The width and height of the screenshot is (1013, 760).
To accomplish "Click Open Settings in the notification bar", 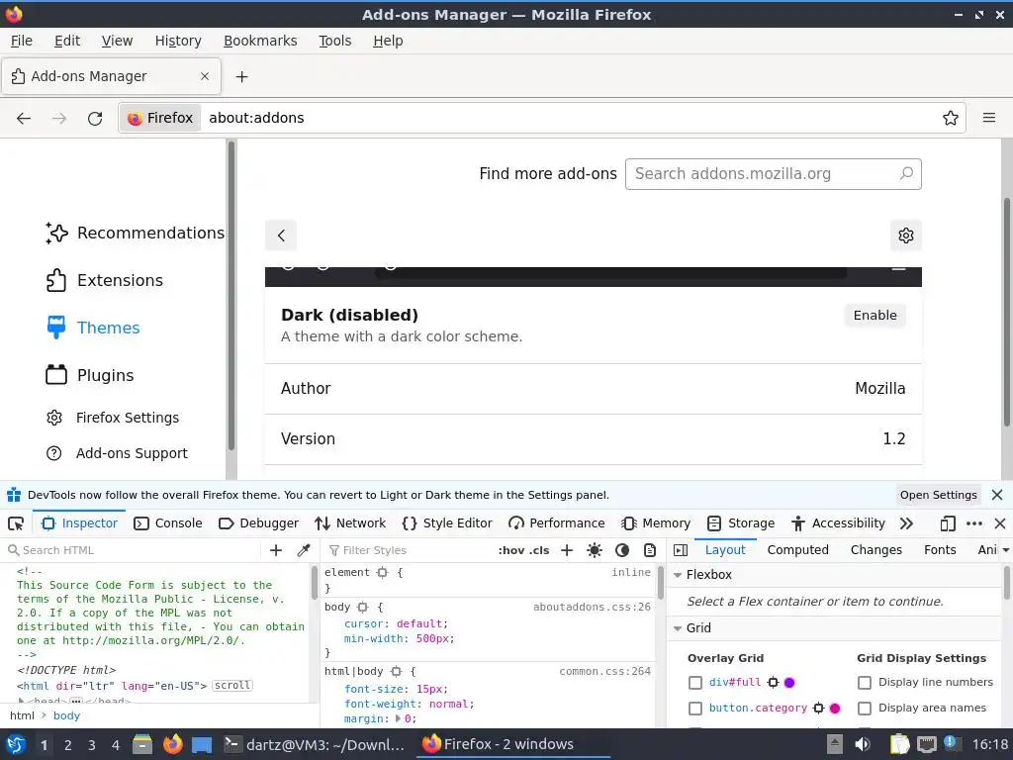I will click(938, 495).
